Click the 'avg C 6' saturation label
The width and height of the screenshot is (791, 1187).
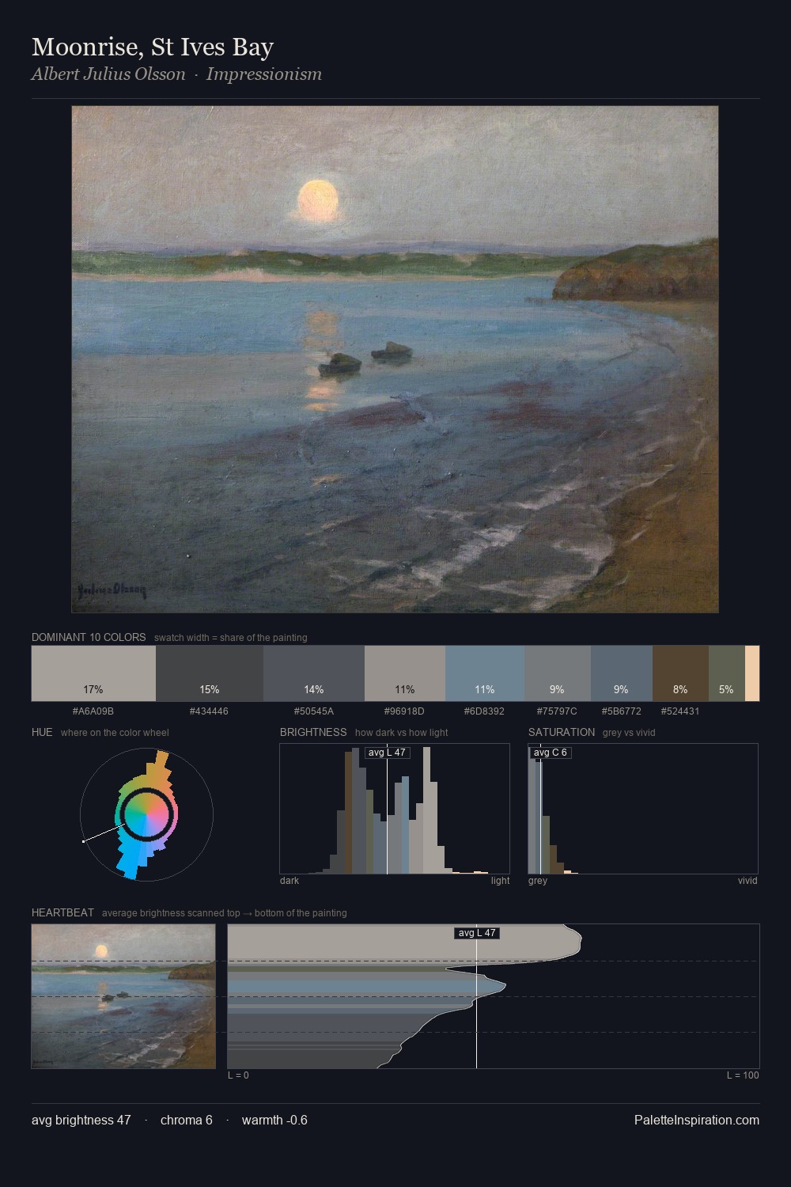tap(551, 753)
